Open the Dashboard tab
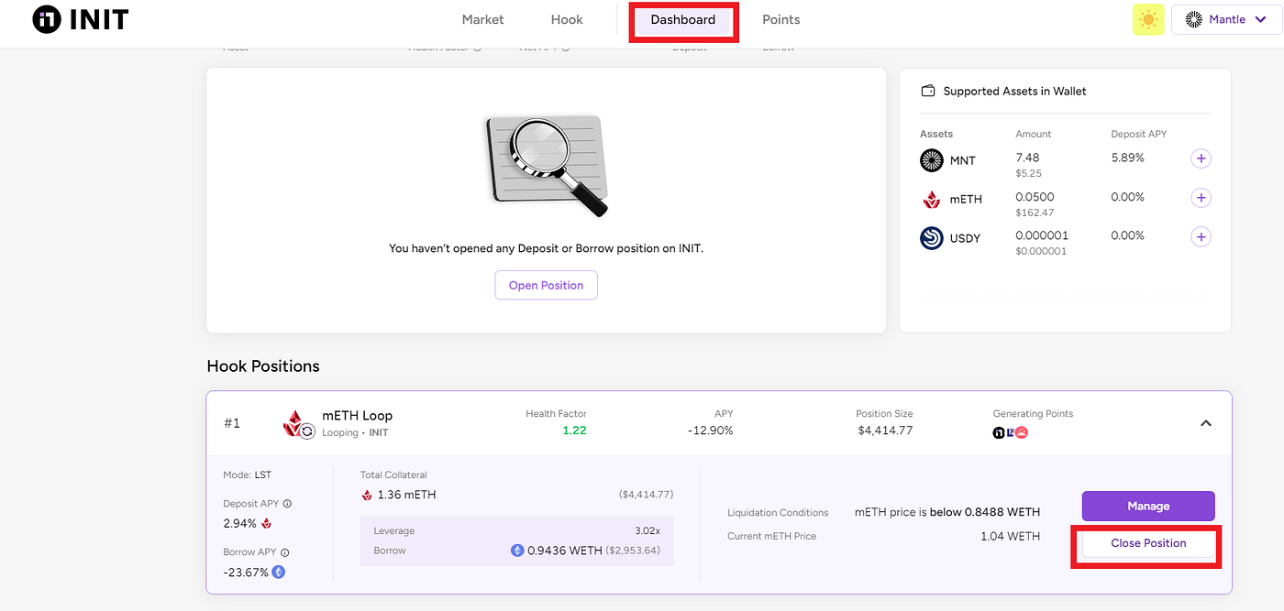 (683, 20)
